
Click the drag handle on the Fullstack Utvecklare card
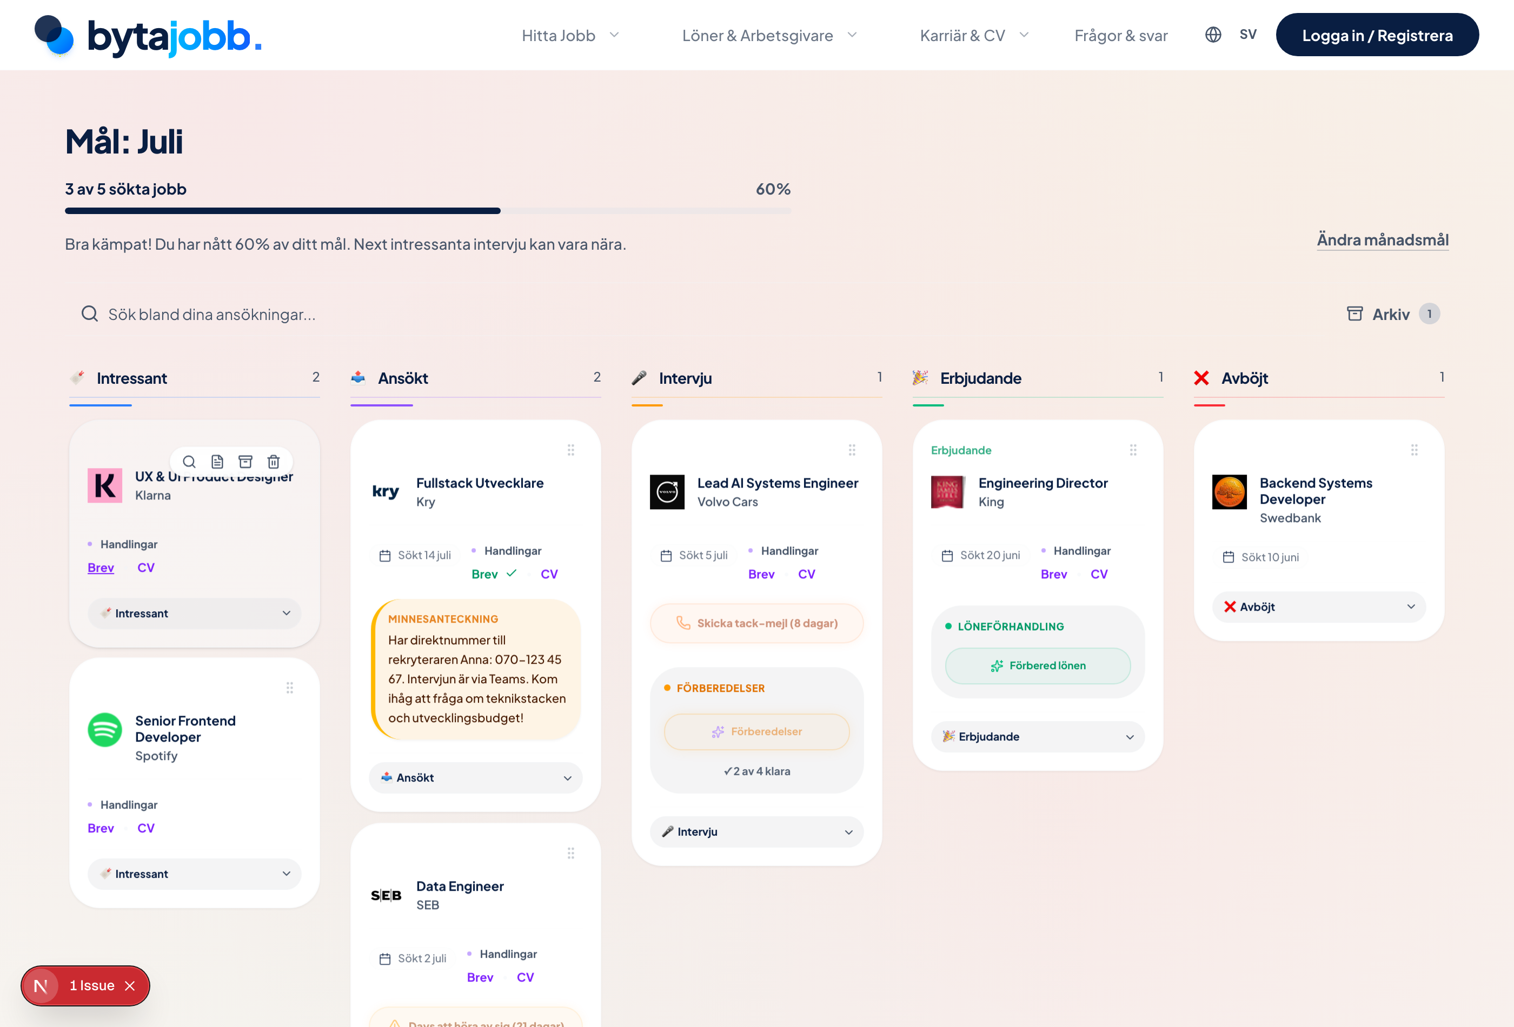[570, 450]
